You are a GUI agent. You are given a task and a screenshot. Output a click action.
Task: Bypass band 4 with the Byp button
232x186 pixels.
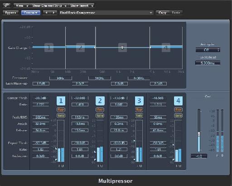(x=178, y=110)
